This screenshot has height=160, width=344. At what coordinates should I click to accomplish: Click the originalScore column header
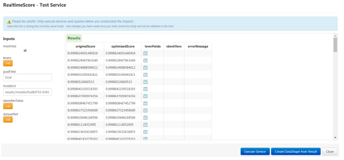[85, 46]
